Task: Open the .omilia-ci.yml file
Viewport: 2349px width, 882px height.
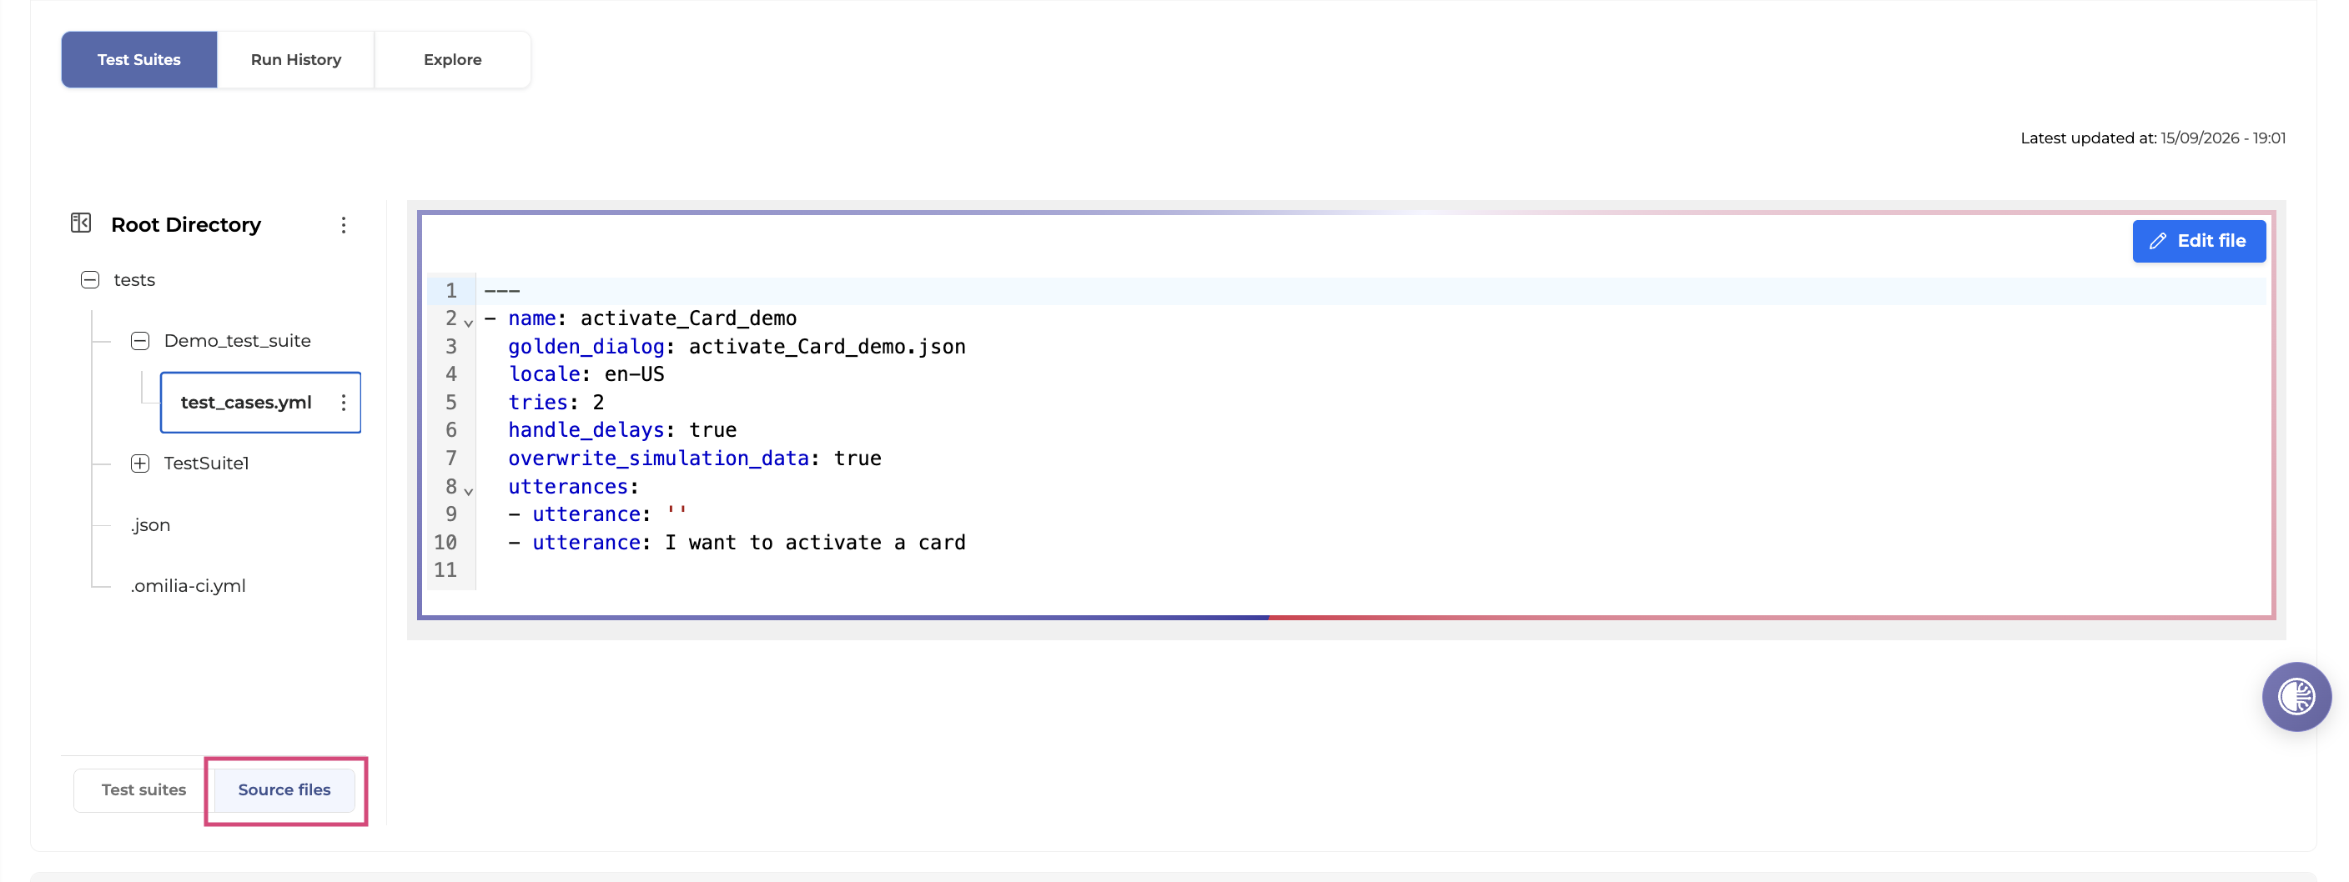Action: [188, 586]
